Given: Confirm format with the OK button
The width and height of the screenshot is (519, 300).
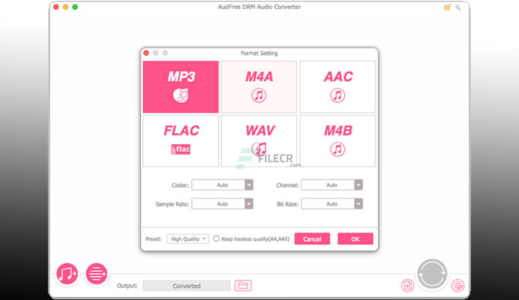Looking at the screenshot, I should (x=355, y=239).
